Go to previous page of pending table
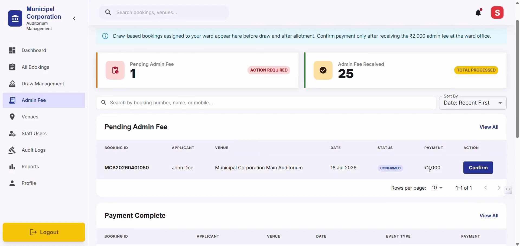The width and height of the screenshot is (520, 246). [x=486, y=188]
